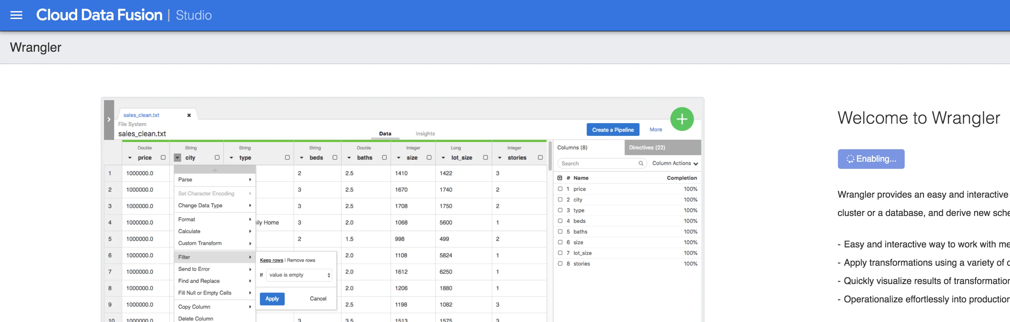
Task: Click the search magnifier icon in Columns panel
Action: point(641,164)
